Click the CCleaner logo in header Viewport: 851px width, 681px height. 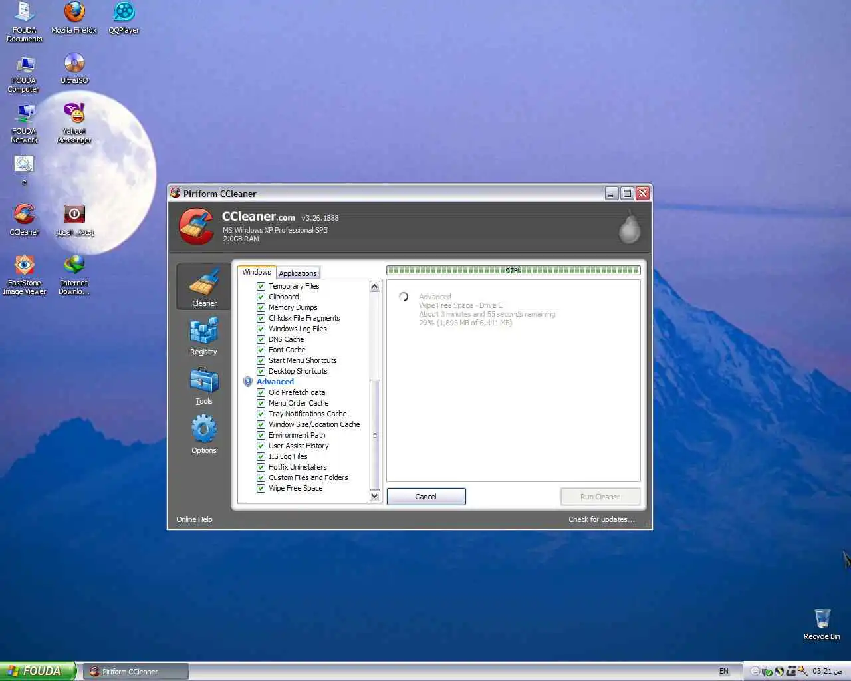pyautogui.click(x=197, y=226)
